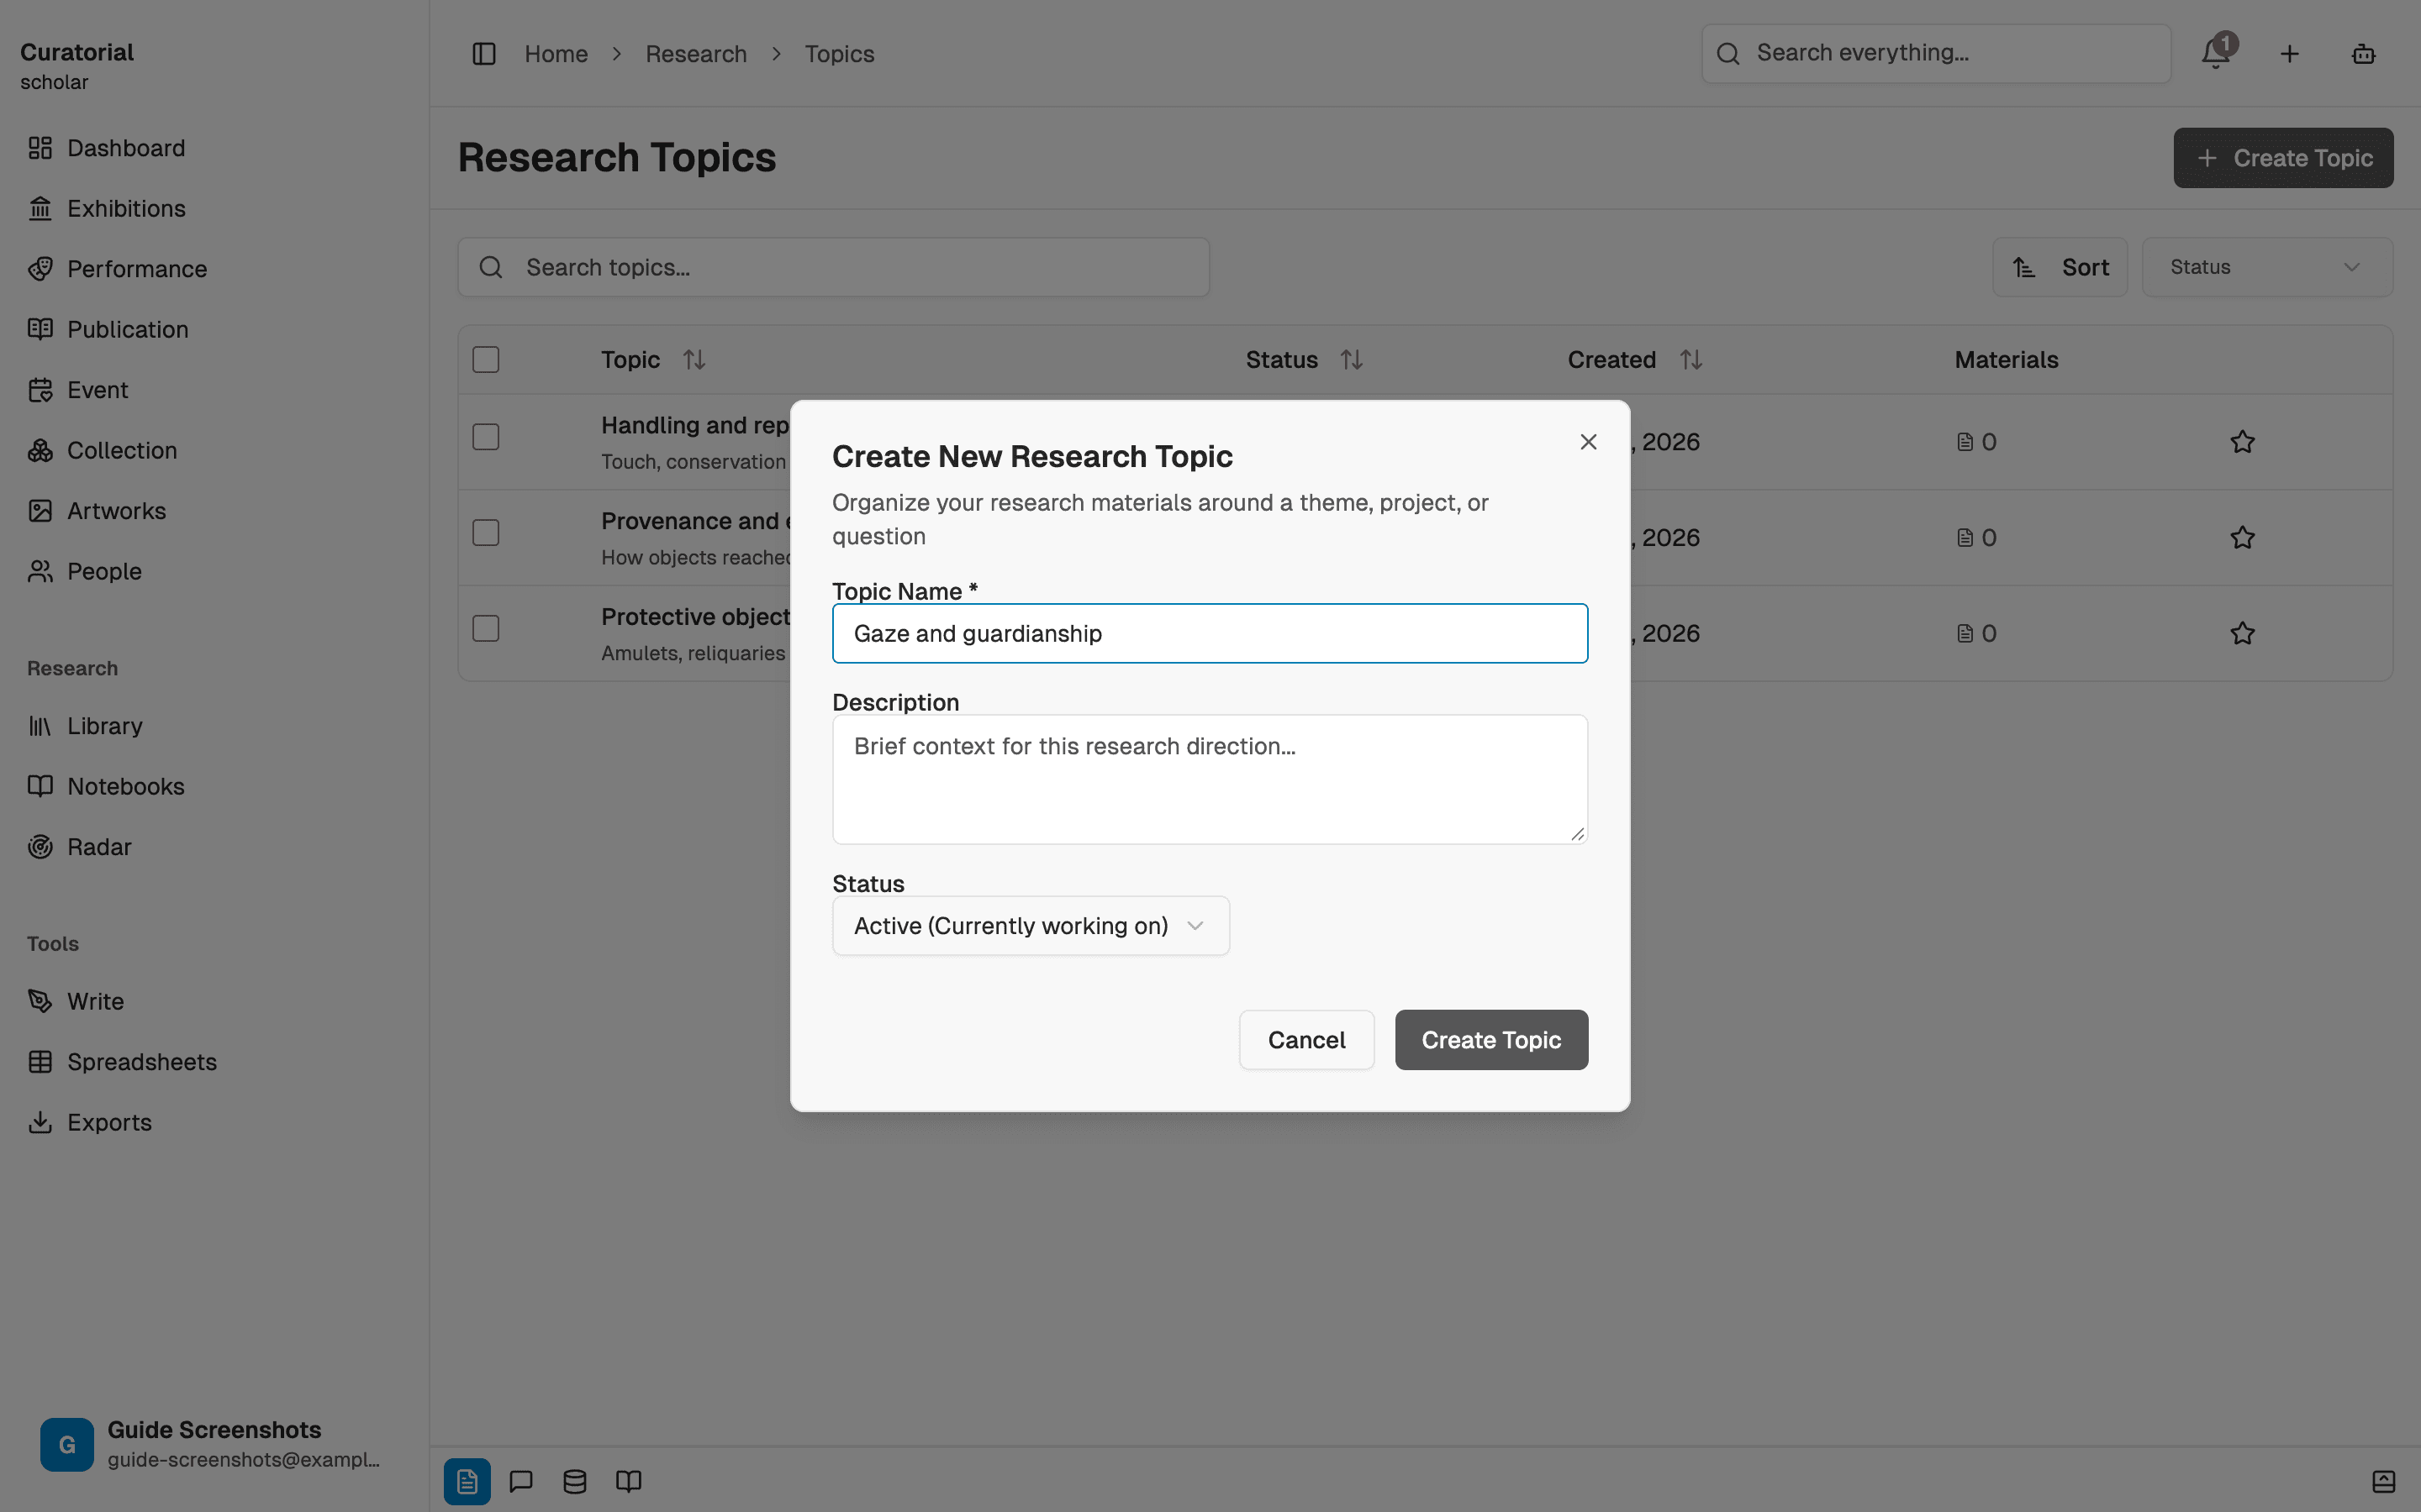This screenshot has width=2421, height=1512.
Task: Open Guide Screenshots user profile
Action: 210,1444
